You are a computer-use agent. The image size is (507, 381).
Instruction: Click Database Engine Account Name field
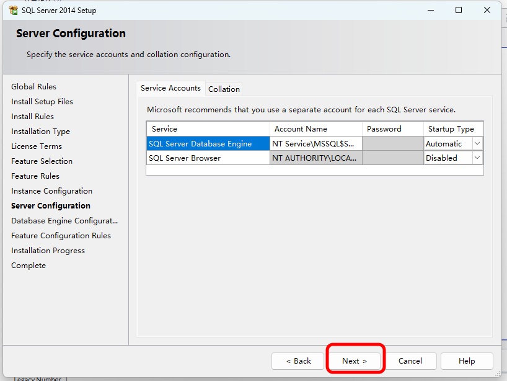tap(315, 143)
